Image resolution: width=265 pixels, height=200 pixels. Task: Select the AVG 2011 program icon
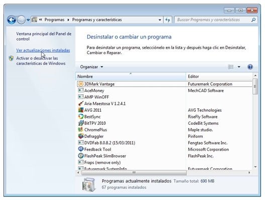(81, 110)
